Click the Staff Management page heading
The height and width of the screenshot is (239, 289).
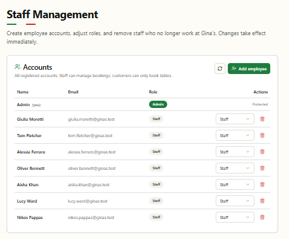(x=52, y=15)
